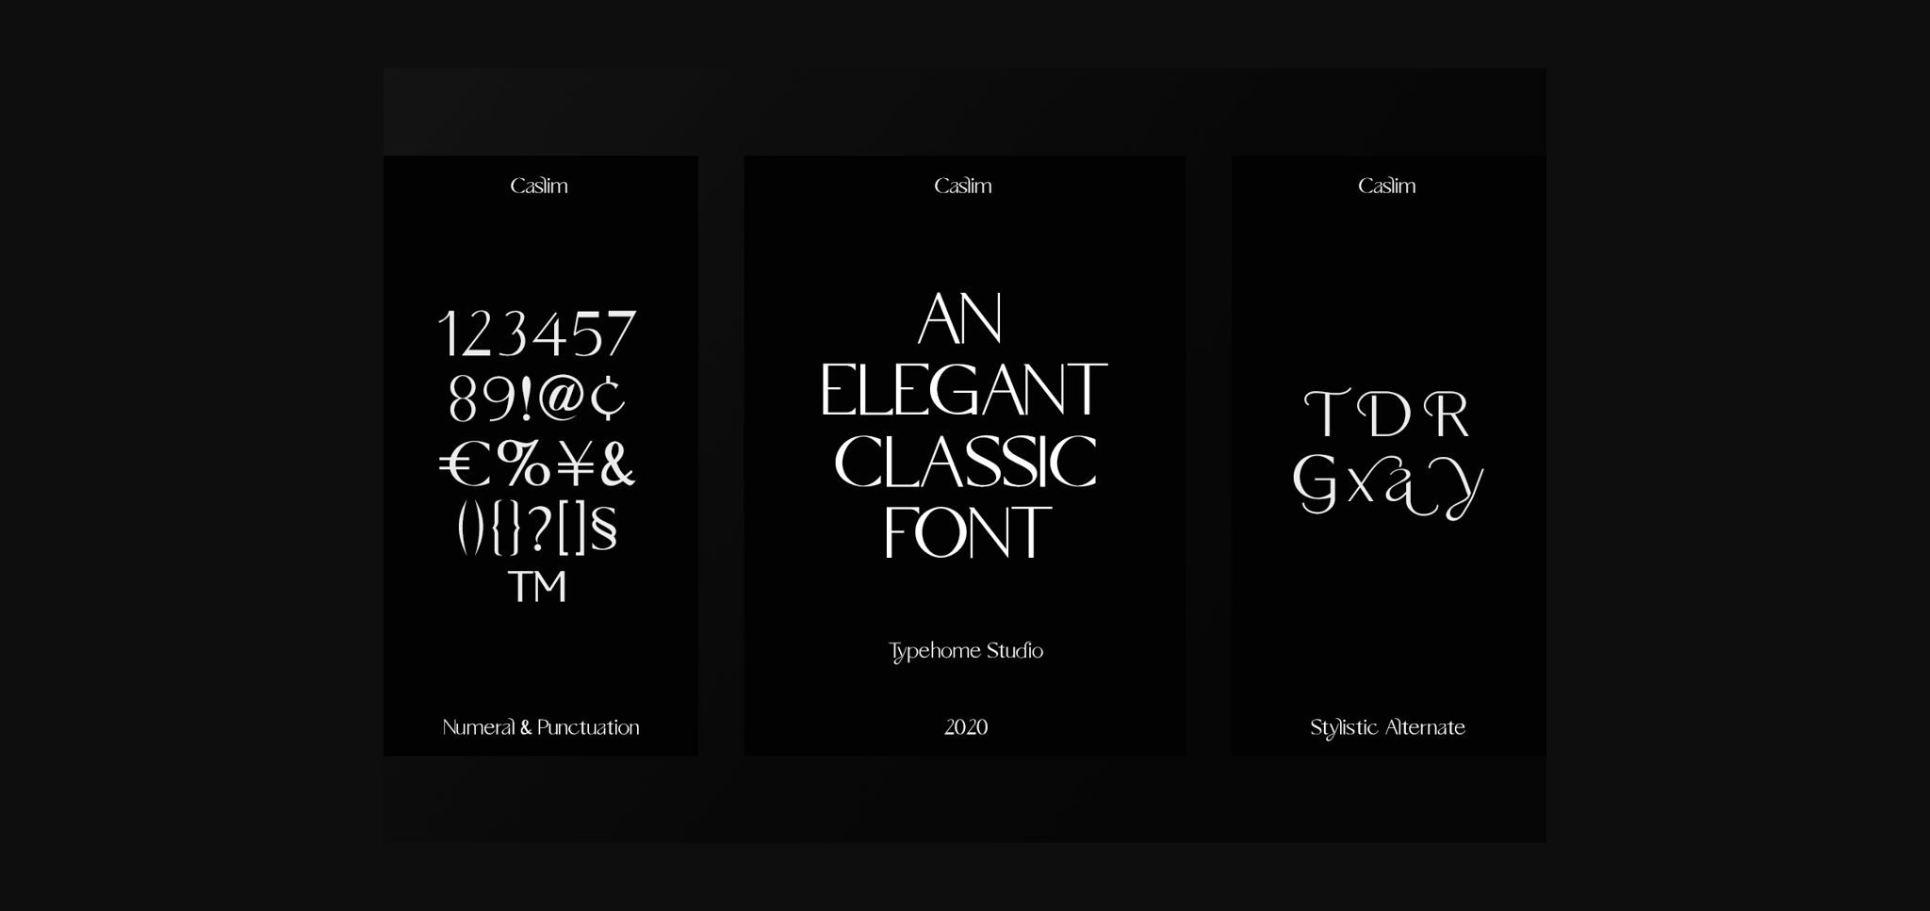Select the numerals row '123457'
The width and height of the screenshot is (1930, 911).
pos(538,333)
